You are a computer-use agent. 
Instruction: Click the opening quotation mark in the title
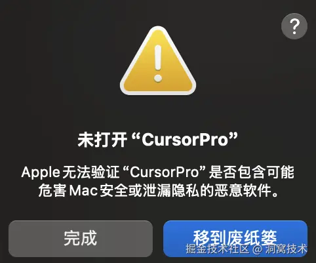[x=136, y=136]
